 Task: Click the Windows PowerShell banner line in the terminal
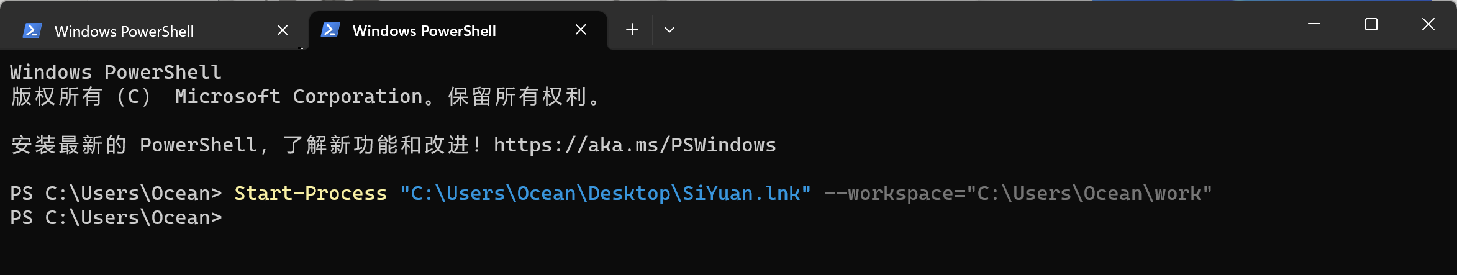[116, 73]
